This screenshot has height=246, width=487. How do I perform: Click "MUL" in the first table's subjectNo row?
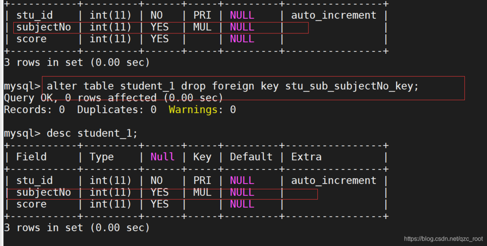click(x=202, y=27)
